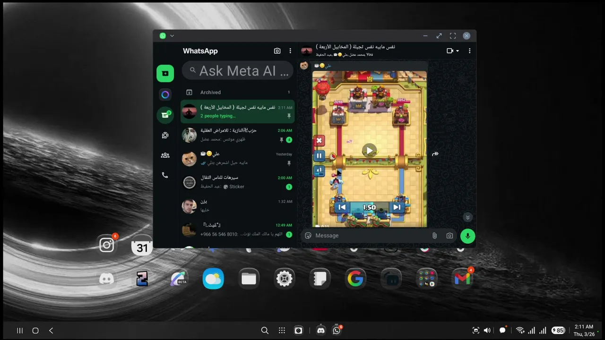Click the Wi-Fi icon in system tray

click(x=520, y=331)
